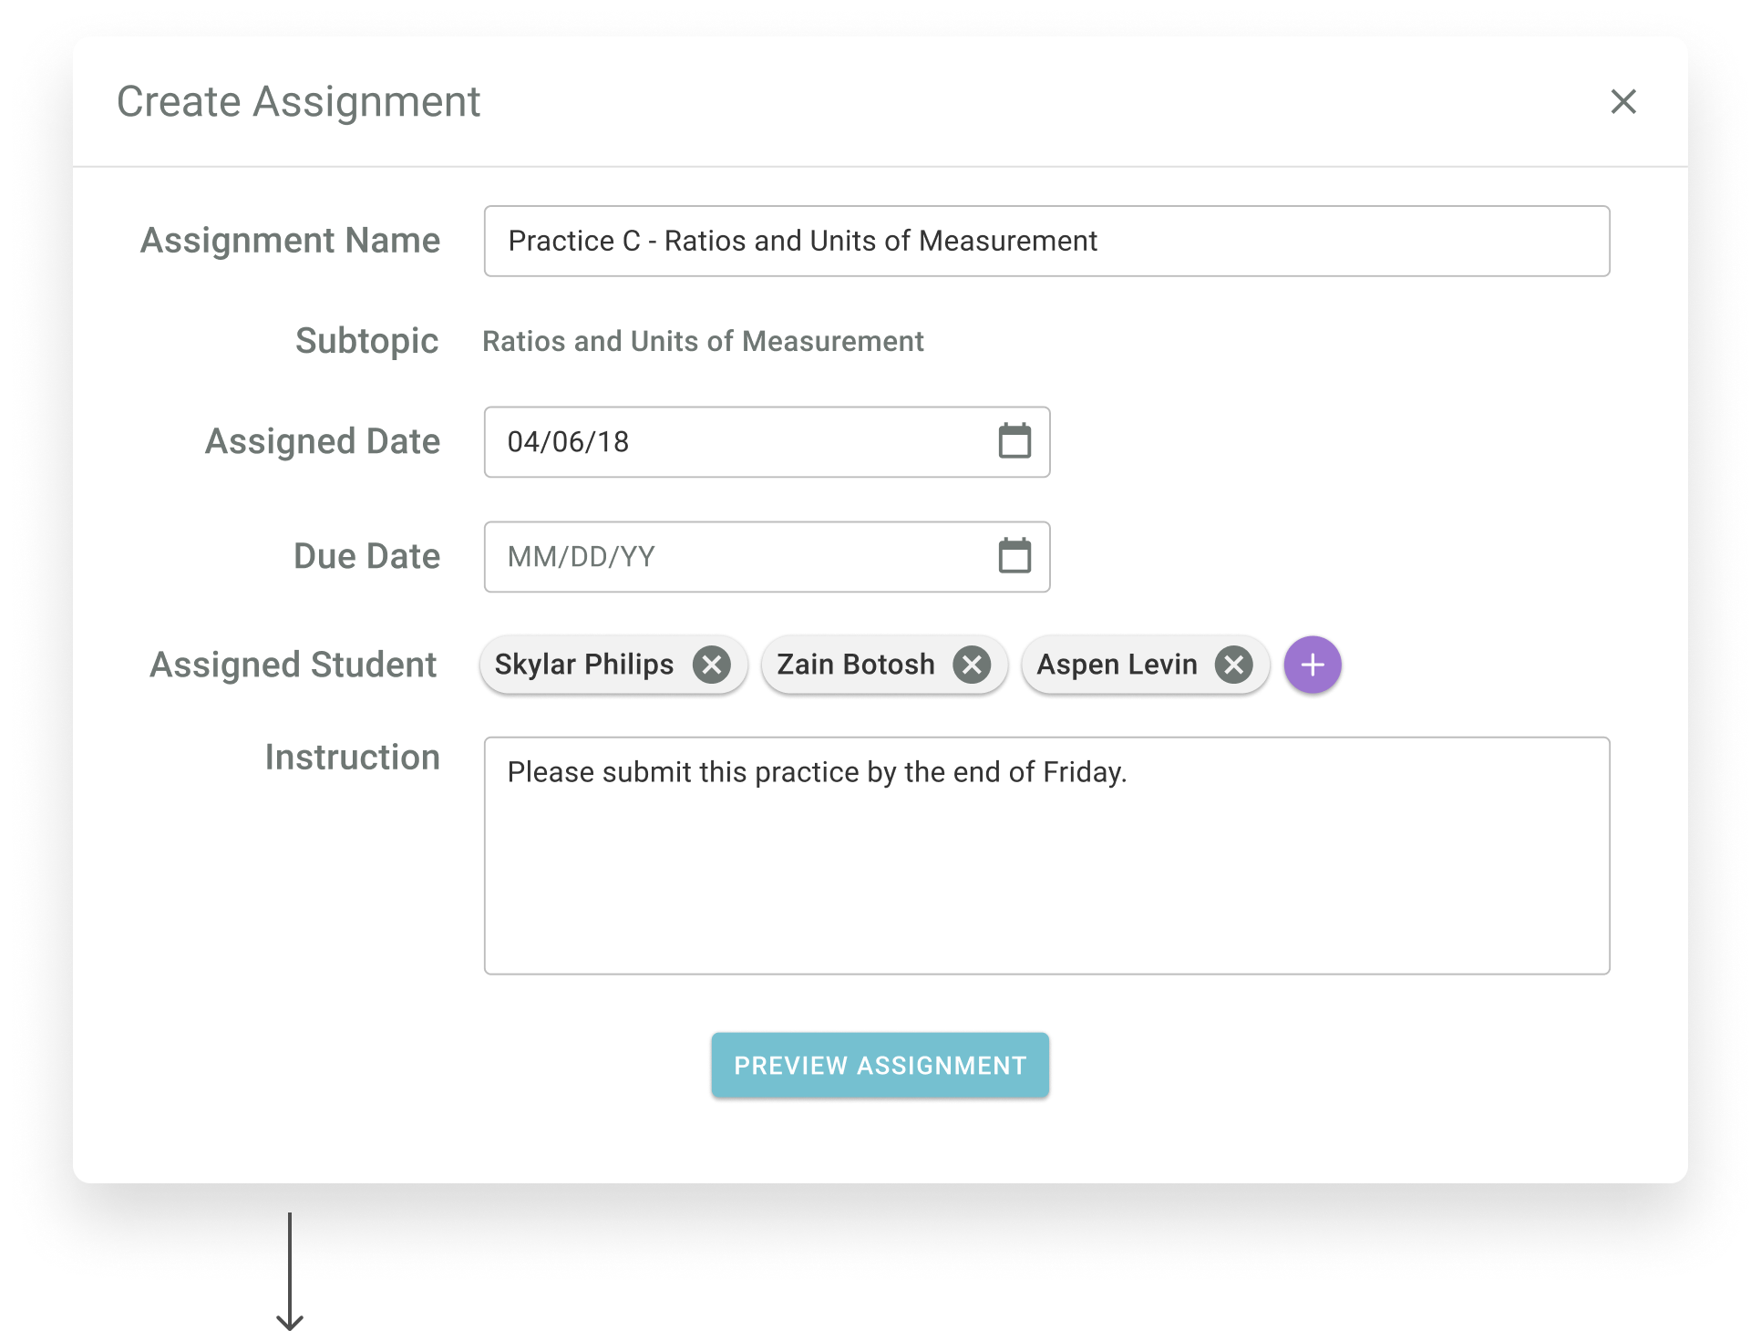
Task: Remove Zain Botosh from assigned students
Action: pos(973,665)
